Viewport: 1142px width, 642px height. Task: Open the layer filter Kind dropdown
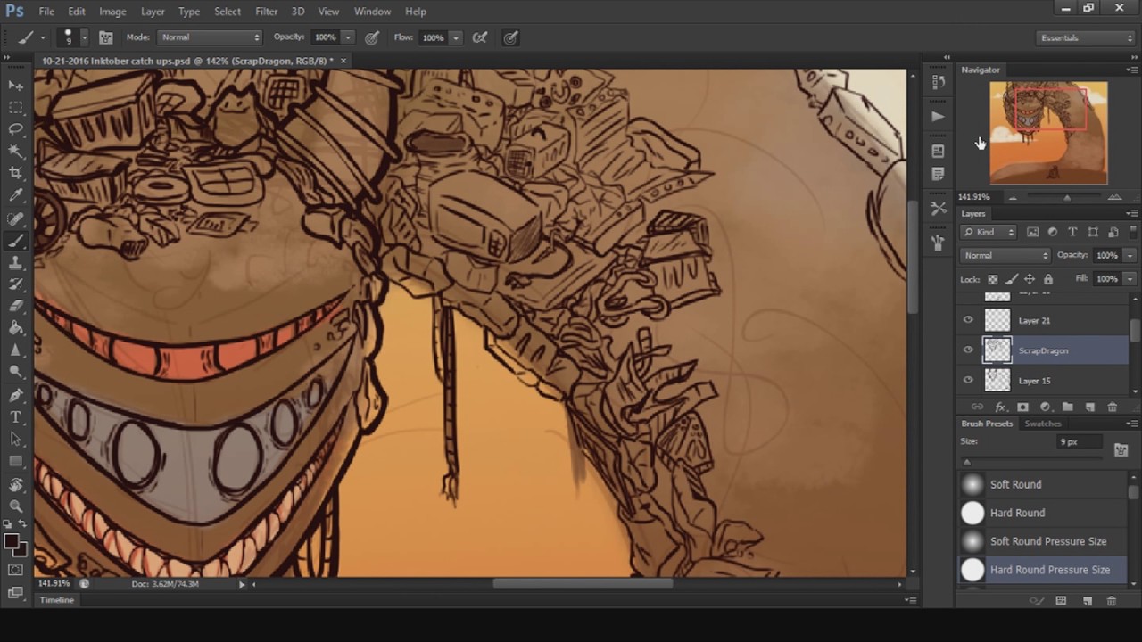tap(989, 232)
